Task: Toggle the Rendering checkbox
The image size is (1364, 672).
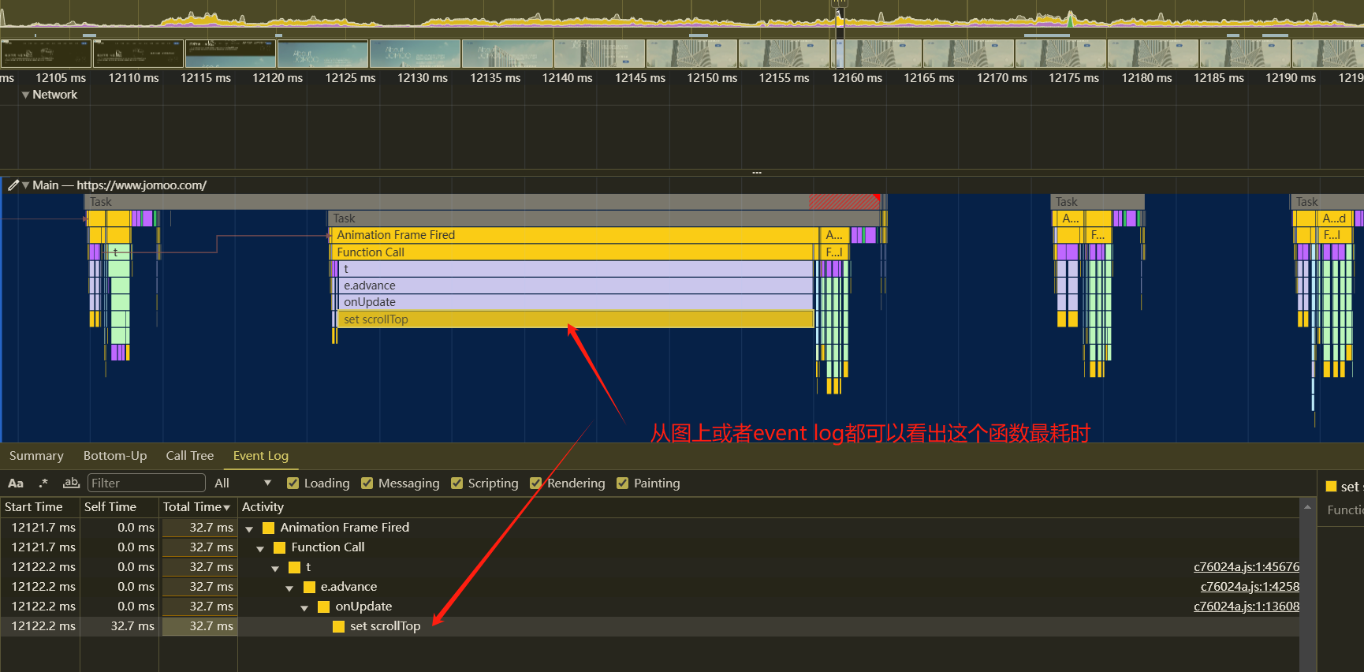Action: [535, 483]
